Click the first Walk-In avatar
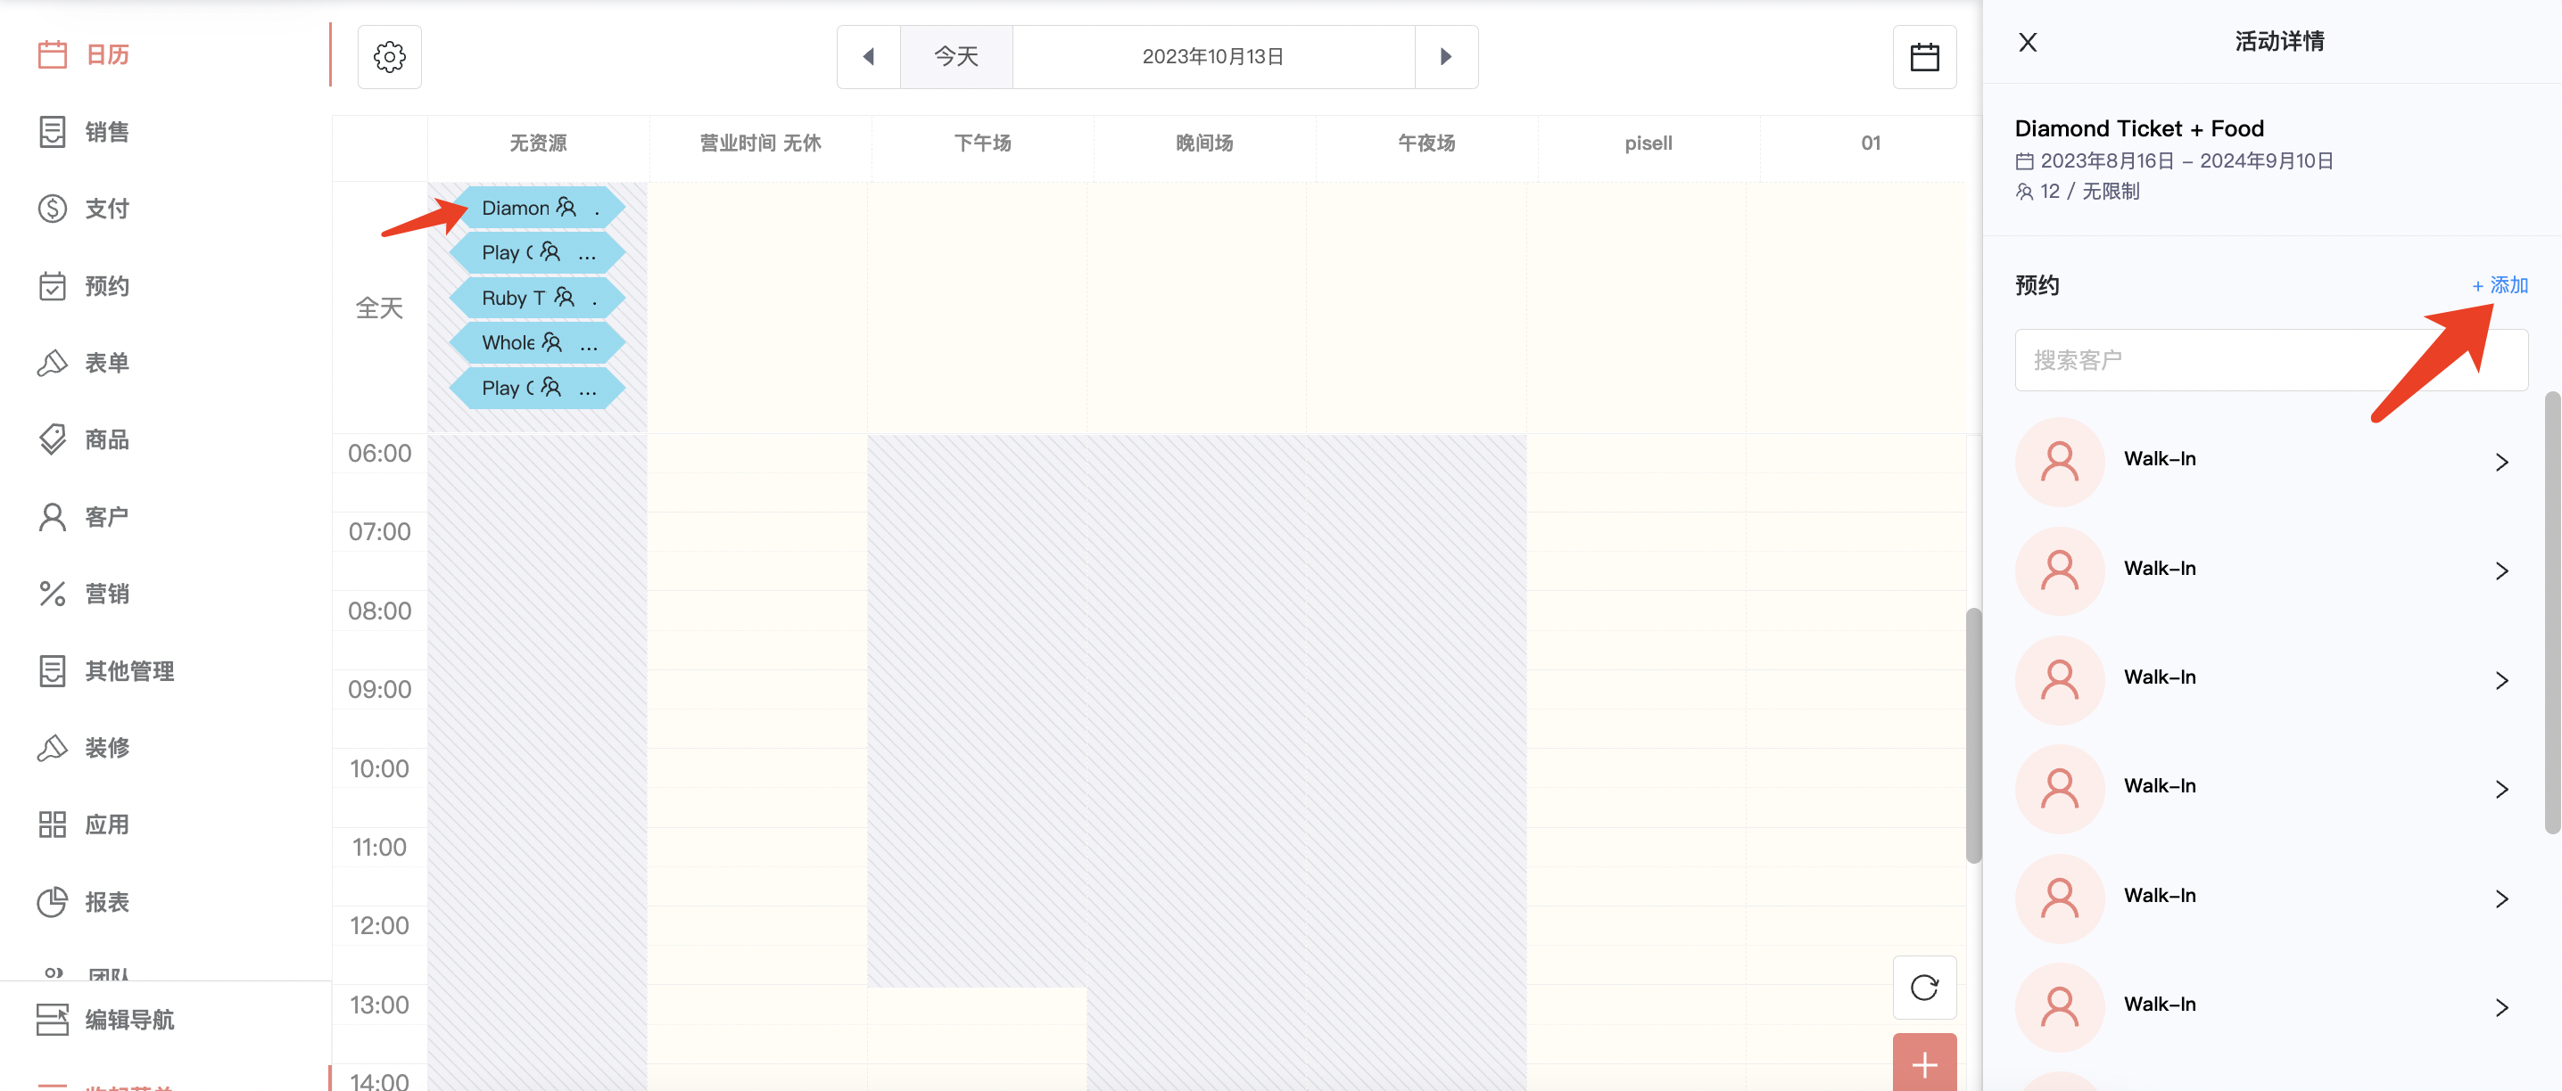The image size is (2562, 1091). point(2060,461)
